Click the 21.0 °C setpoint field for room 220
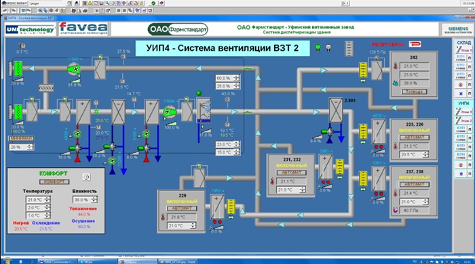The height and width of the screenshot is (264, 475). (181, 225)
